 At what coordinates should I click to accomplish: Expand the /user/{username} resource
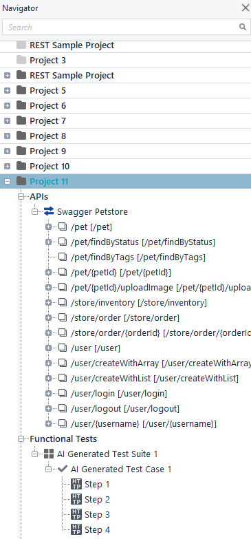(48, 423)
